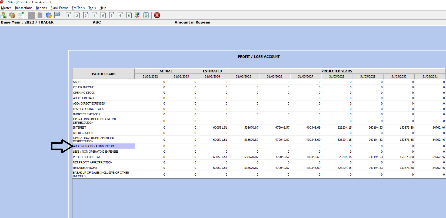Click the BS balance sheet icon

coord(57,15)
